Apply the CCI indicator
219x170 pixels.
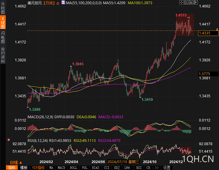click(x=107, y=168)
